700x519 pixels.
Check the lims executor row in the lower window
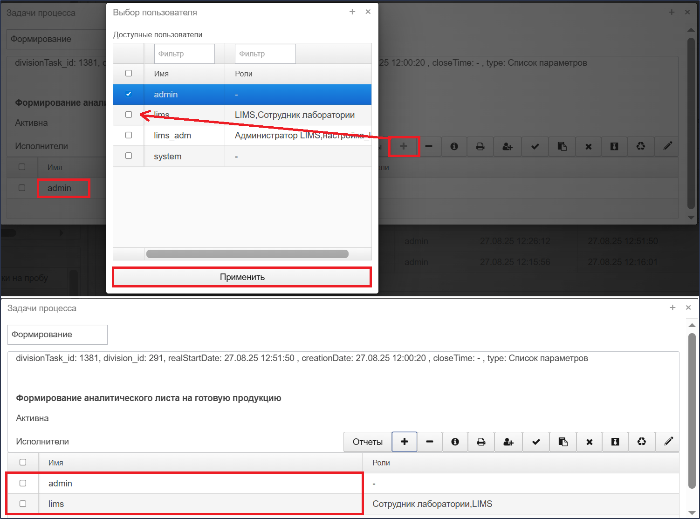click(x=23, y=504)
